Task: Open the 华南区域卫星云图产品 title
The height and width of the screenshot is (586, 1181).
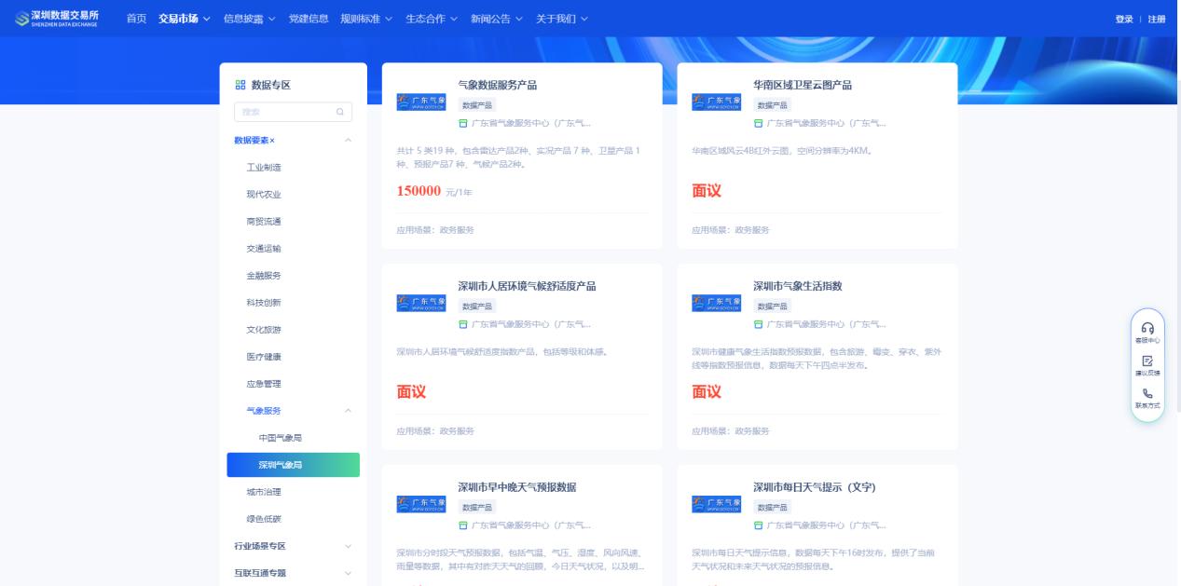Action: pos(803,85)
